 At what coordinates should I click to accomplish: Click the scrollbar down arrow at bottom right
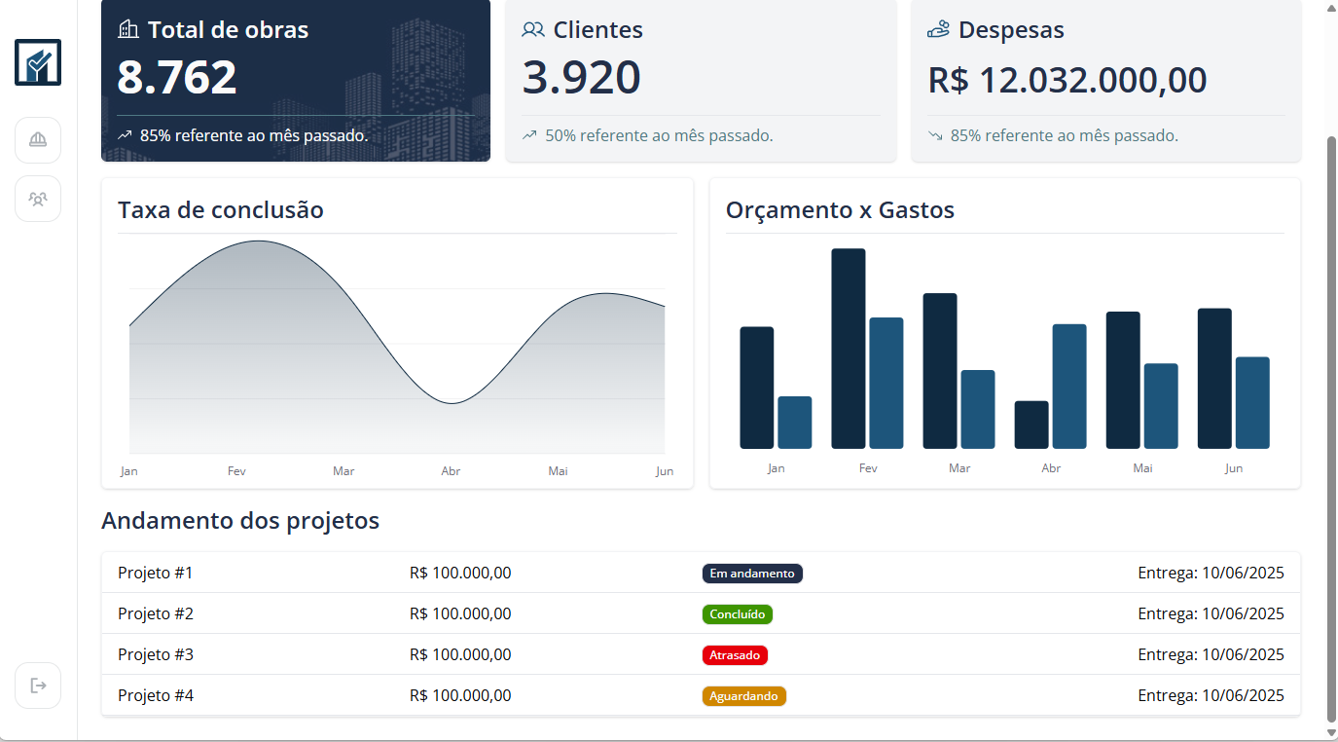coord(1331,732)
